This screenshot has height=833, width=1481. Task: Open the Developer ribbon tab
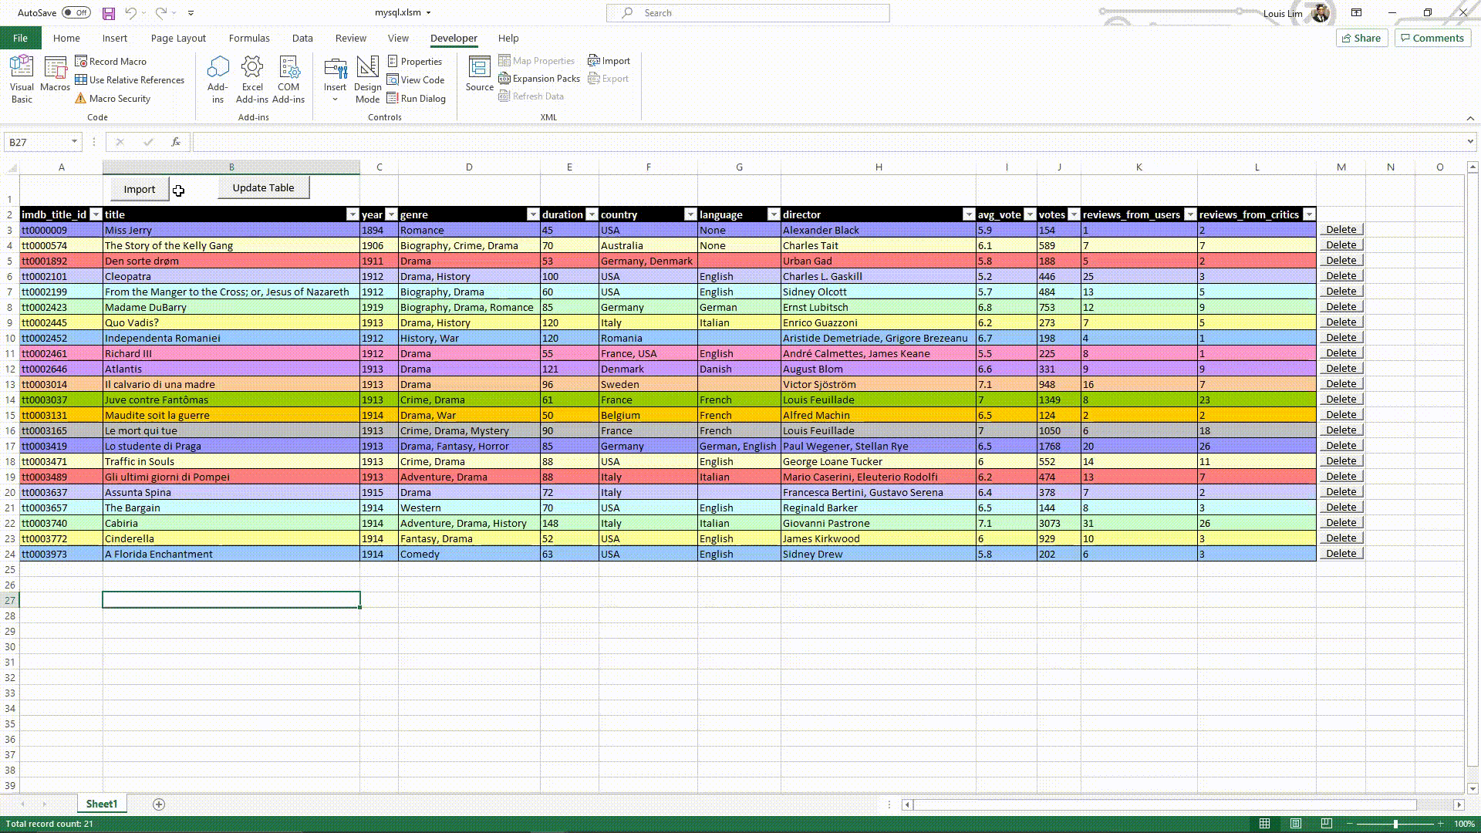pyautogui.click(x=454, y=38)
